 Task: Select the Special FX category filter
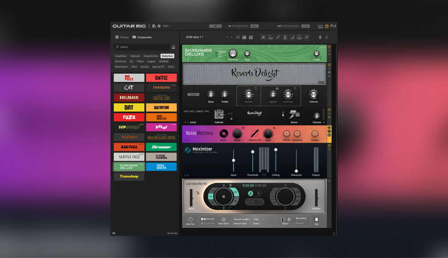(x=158, y=67)
